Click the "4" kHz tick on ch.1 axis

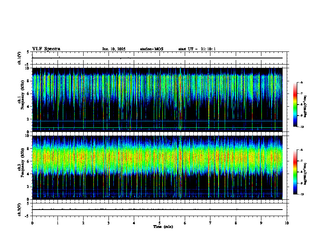click(x=29, y=107)
